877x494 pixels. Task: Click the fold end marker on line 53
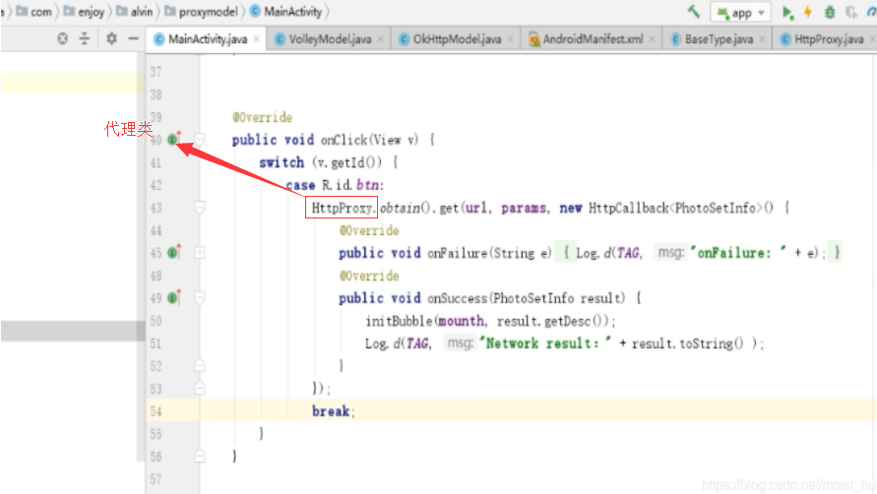point(199,388)
